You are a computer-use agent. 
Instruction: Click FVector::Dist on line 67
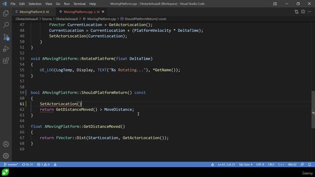71,138
